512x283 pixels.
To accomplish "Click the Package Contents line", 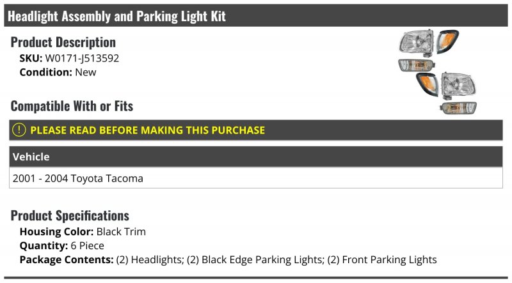I will [x=228, y=259].
